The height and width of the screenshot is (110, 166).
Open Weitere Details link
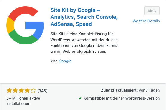[146, 21]
